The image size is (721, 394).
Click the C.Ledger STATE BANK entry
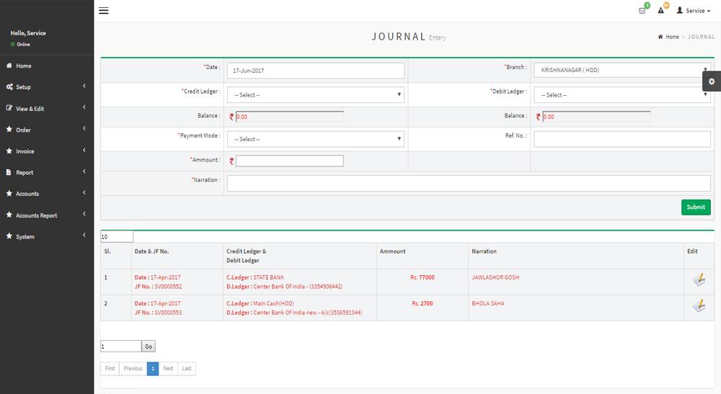255,277
